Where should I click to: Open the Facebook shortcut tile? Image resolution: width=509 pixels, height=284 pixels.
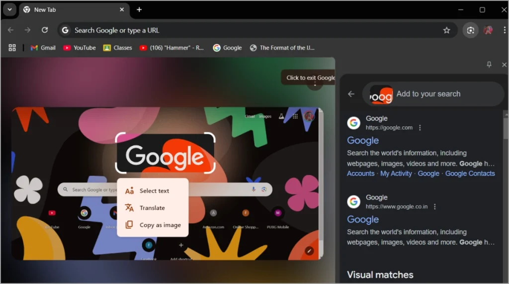(149, 249)
